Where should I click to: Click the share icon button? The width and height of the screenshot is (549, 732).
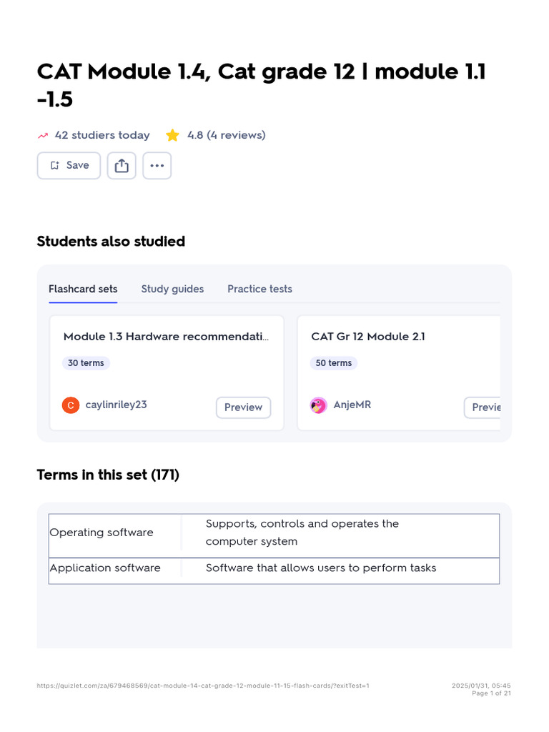coord(122,166)
